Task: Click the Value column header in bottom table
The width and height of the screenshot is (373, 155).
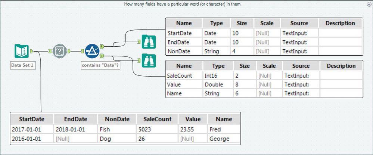Action: coord(193,119)
